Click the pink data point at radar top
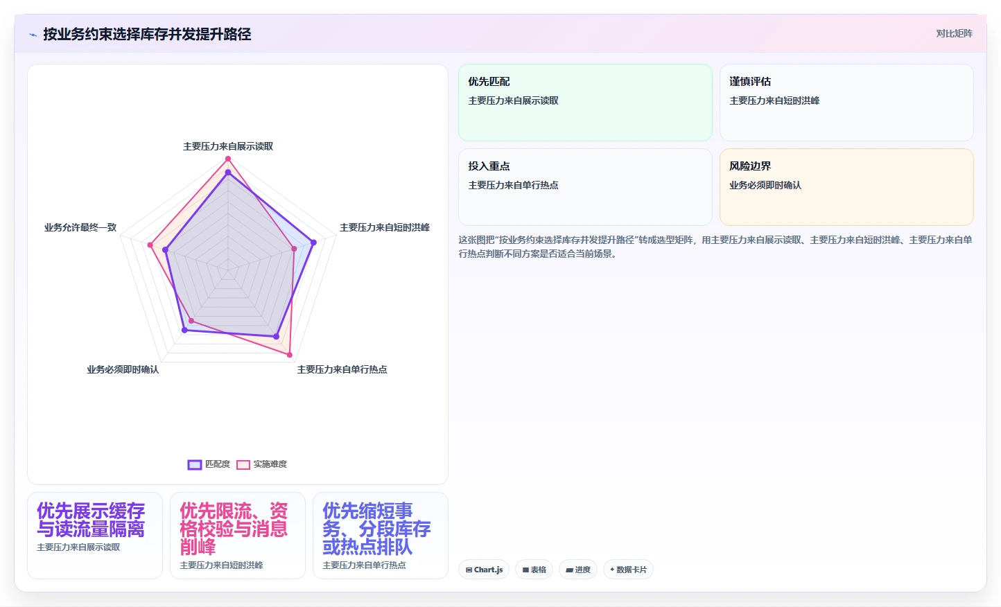Image resolution: width=1001 pixels, height=607 pixels. [227, 159]
